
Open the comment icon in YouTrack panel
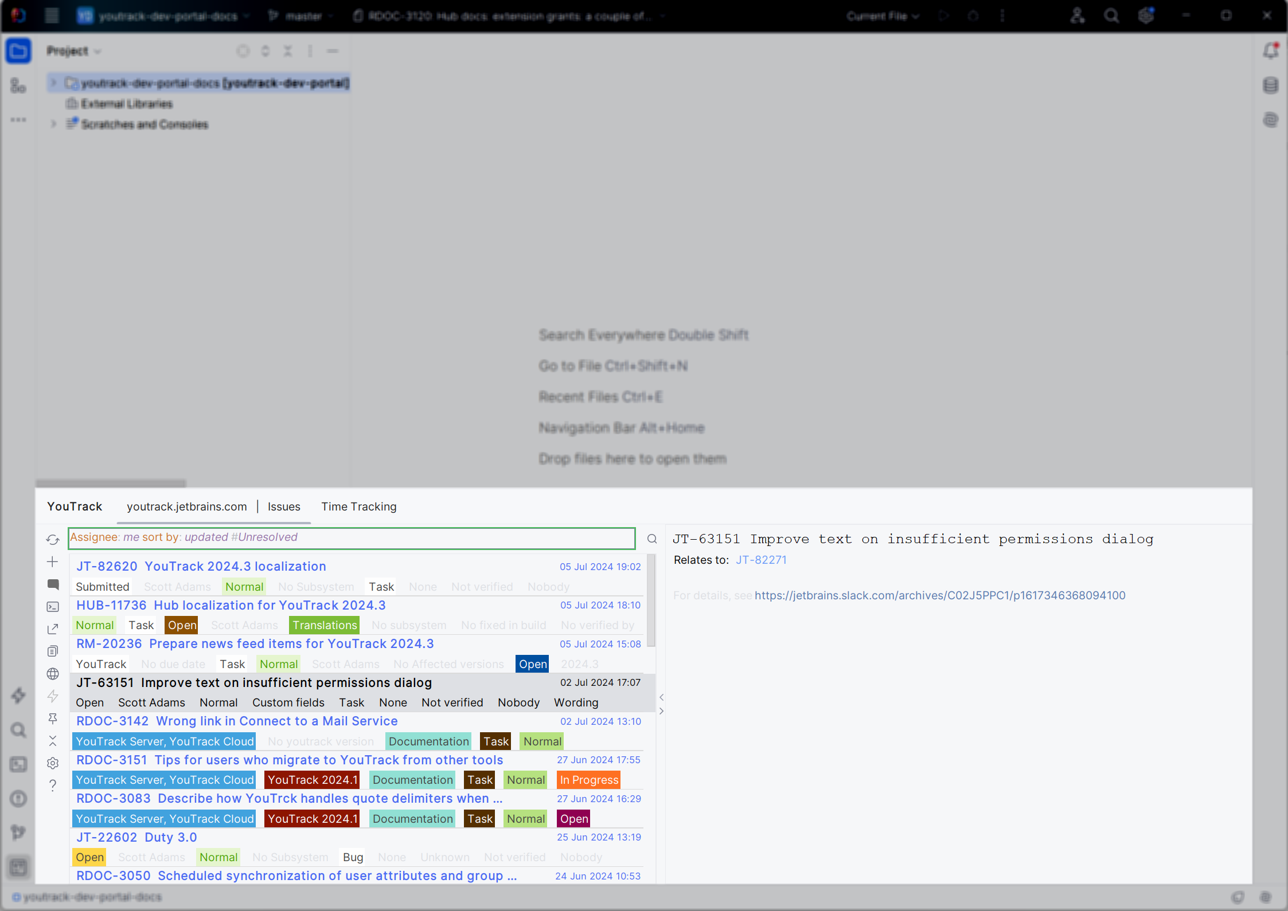53,584
